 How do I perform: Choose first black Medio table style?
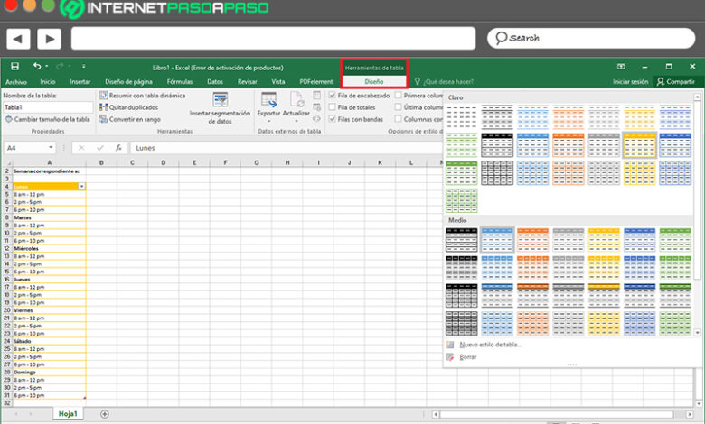(461, 240)
